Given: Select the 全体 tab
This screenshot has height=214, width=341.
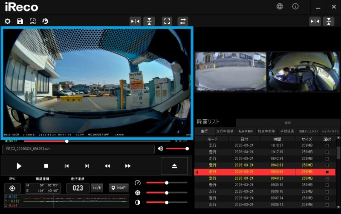Looking at the screenshot, I should [x=288, y=123].
